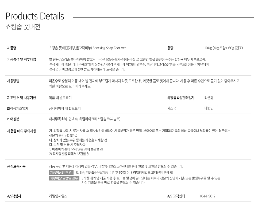254x209 pixels.
Task: Select the 쇼킹솝 풋버전 subtitle text
Action: click(x=23, y=27)
